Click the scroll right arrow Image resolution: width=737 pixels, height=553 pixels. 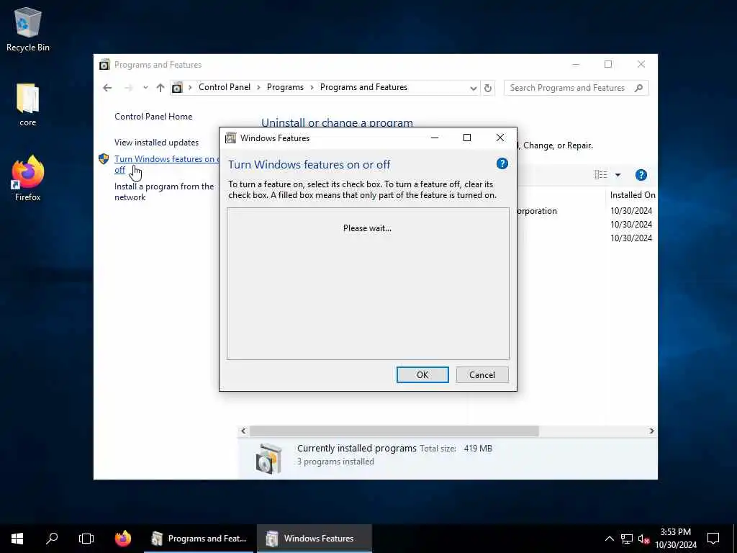pyautogui.click(x=651, y=431)
